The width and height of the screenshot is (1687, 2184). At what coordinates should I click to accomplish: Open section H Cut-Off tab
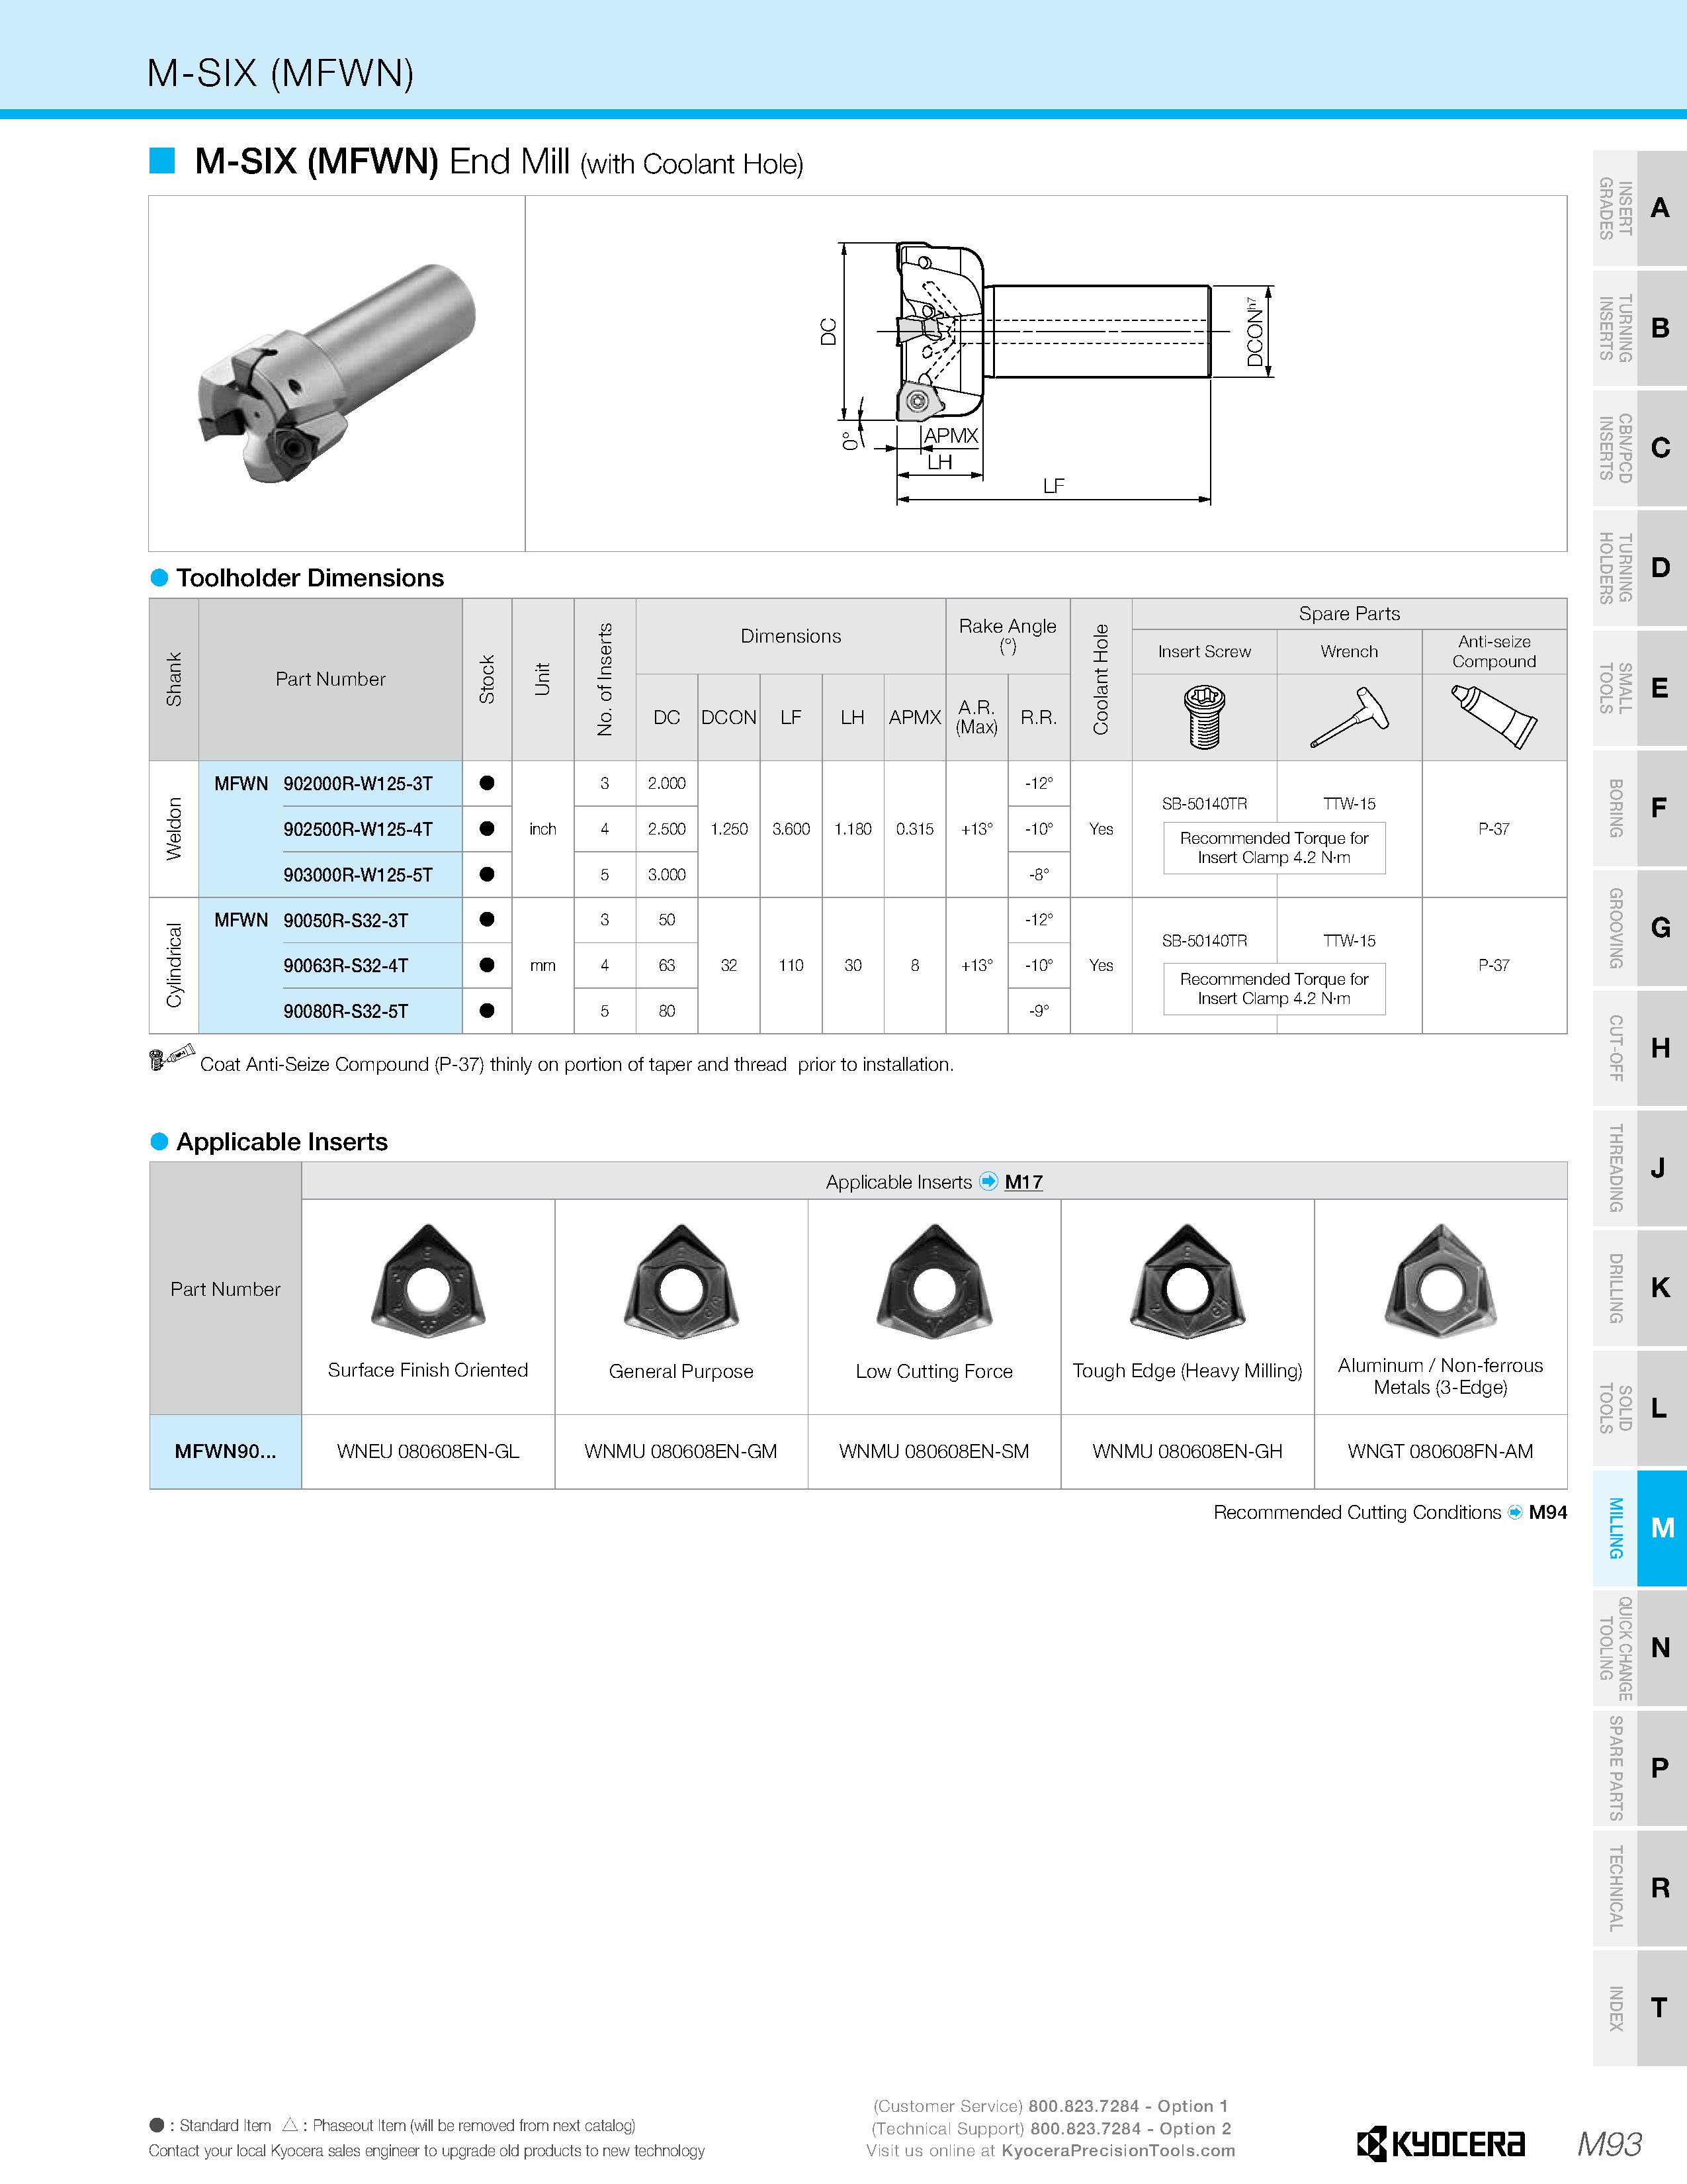(x=1640, y=1048)
